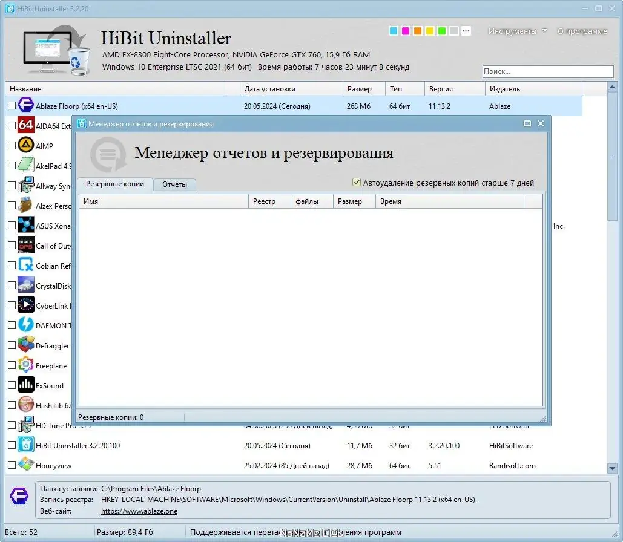Click the AIDA64 red icon

coord(26,125)
